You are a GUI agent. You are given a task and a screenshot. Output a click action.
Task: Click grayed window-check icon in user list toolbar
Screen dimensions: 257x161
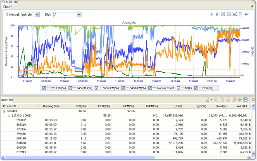coord(222,99)
